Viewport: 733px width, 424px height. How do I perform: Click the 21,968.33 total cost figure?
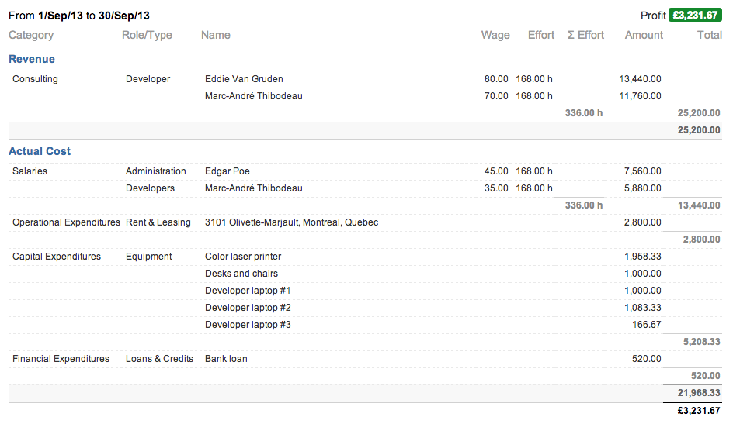[x=699, y=394]
